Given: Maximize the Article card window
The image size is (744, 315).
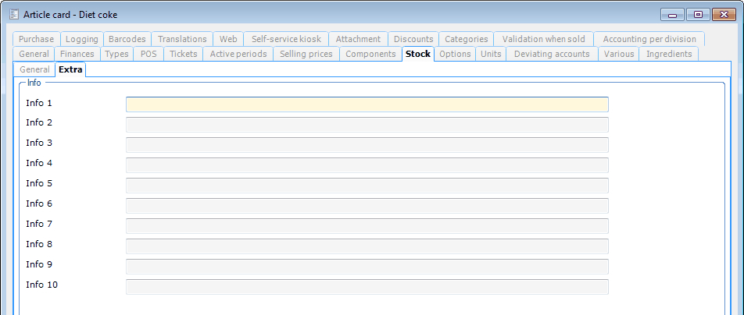Looking at the screenshot, I should [x=698, y=14].
